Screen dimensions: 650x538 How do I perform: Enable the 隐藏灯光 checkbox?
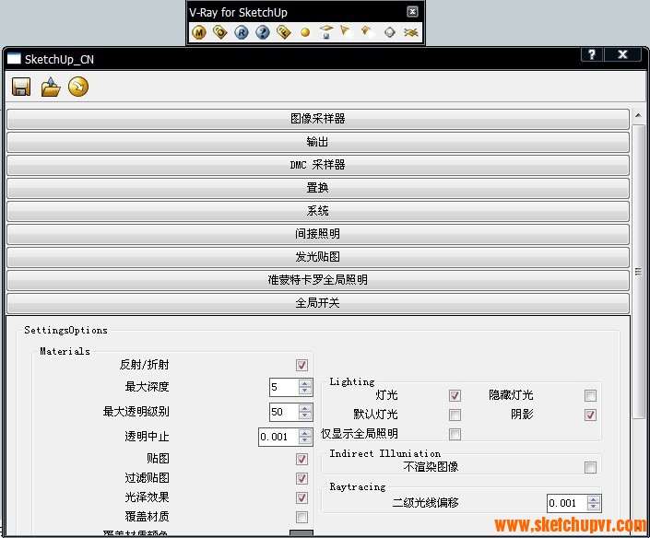click(590, 396)
